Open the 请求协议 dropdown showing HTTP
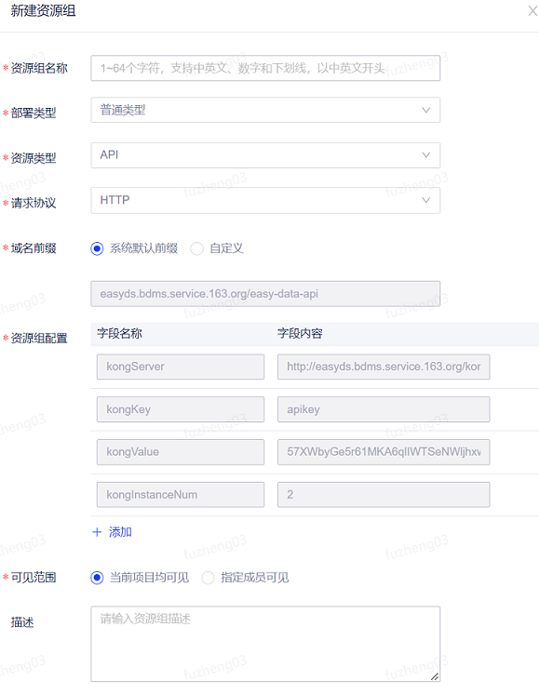This screenshot has width=539, height=694. pyautogui.click(x=265, y=200)
